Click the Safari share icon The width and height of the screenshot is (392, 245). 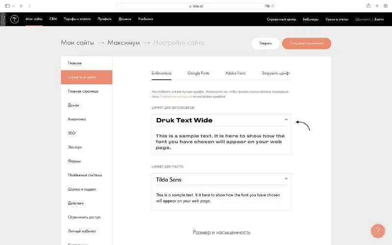pos(368,6)
